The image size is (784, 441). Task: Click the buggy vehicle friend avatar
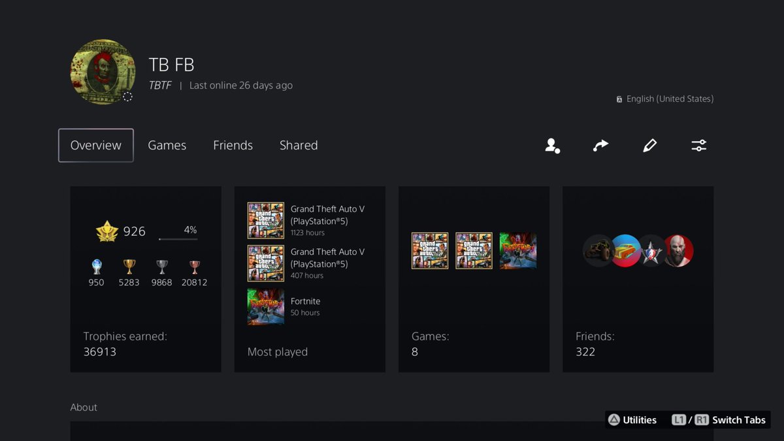point(597,251)
